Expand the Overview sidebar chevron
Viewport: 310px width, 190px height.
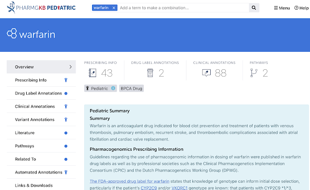pos(71,67)
